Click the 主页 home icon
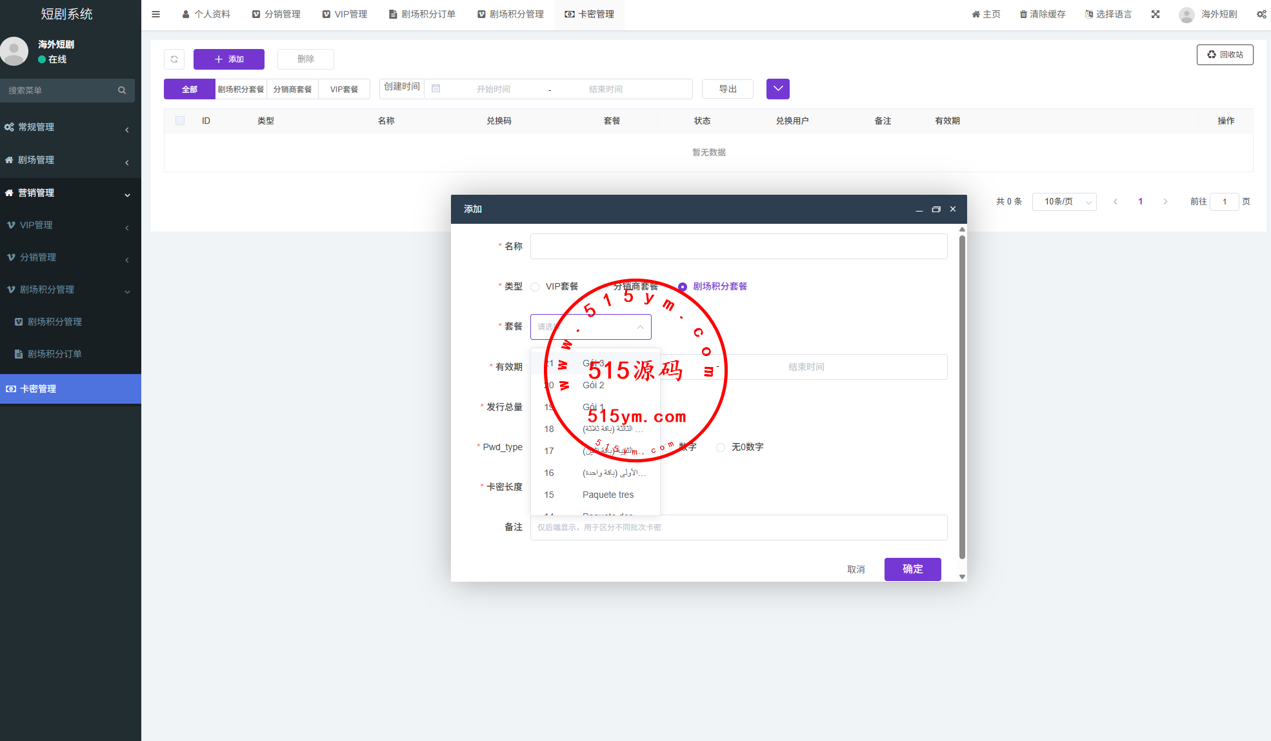 [976, 14]
